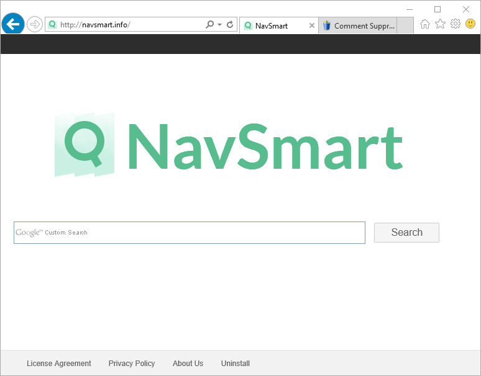Viewport: 481px width, 376px height.
Task: Open the License Agreement link
Action: click(x=59, y=364)
